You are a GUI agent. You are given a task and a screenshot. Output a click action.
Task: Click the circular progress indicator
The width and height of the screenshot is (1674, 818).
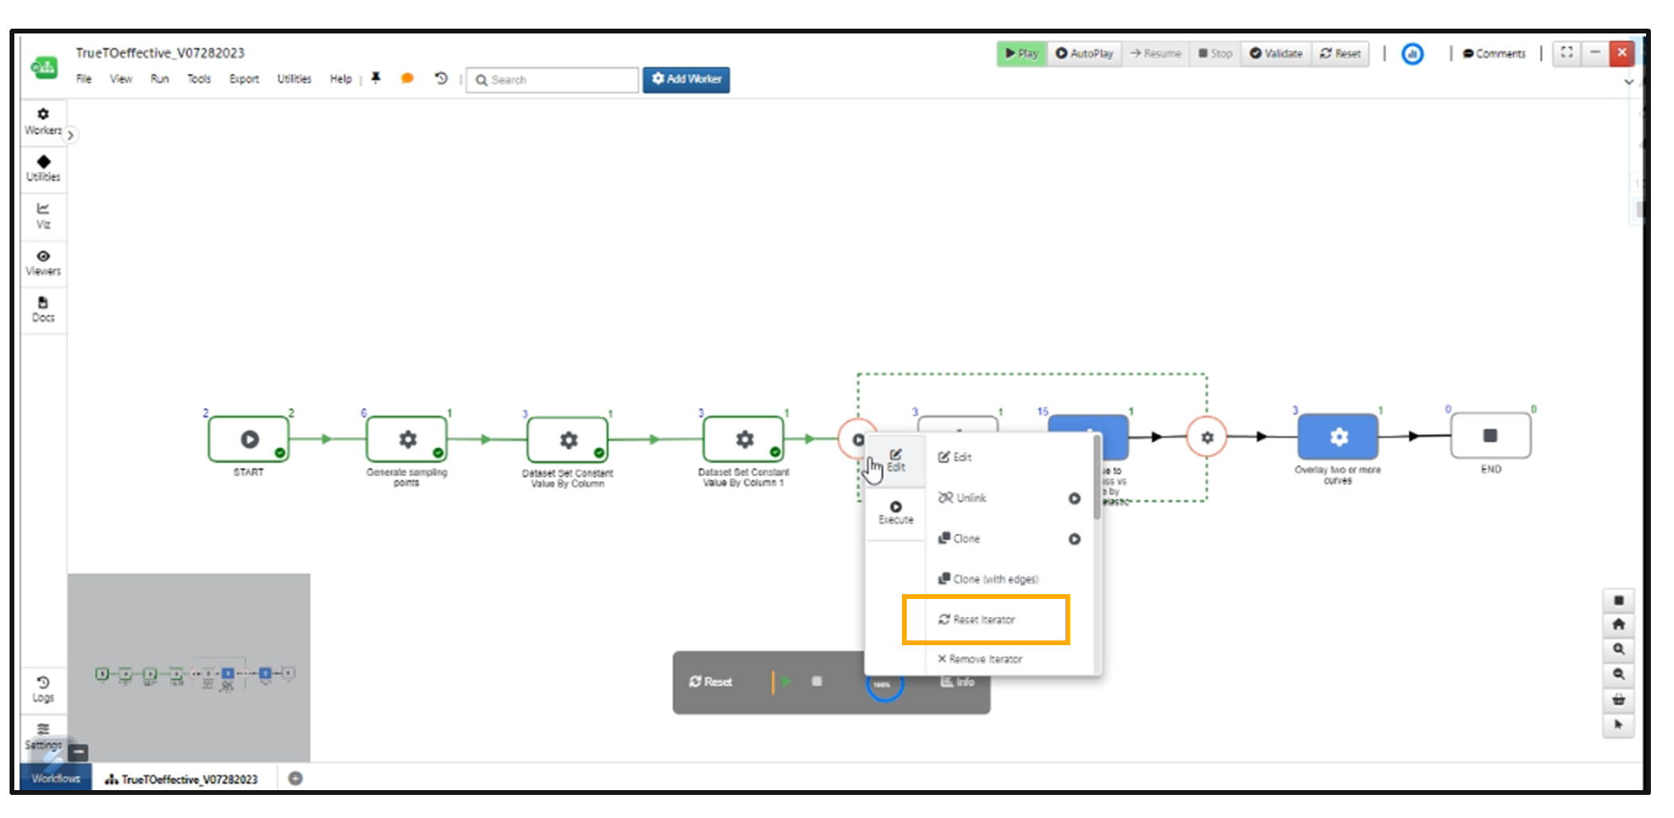[884, 685]
